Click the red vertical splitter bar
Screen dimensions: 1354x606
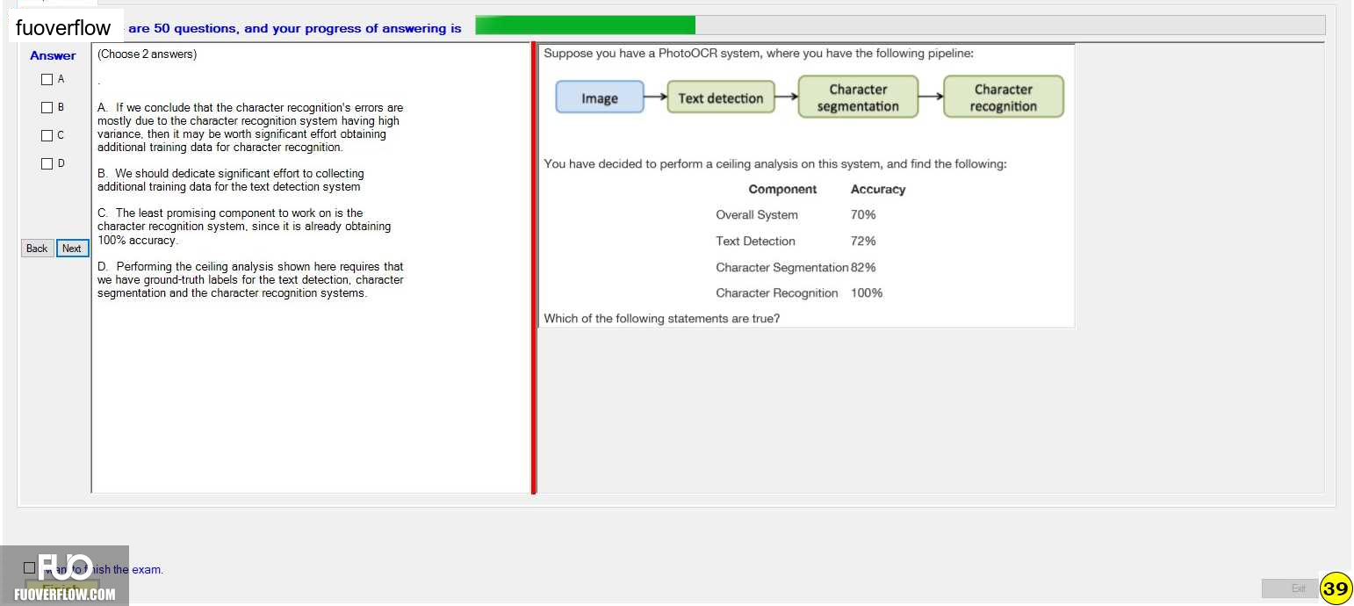533,268
